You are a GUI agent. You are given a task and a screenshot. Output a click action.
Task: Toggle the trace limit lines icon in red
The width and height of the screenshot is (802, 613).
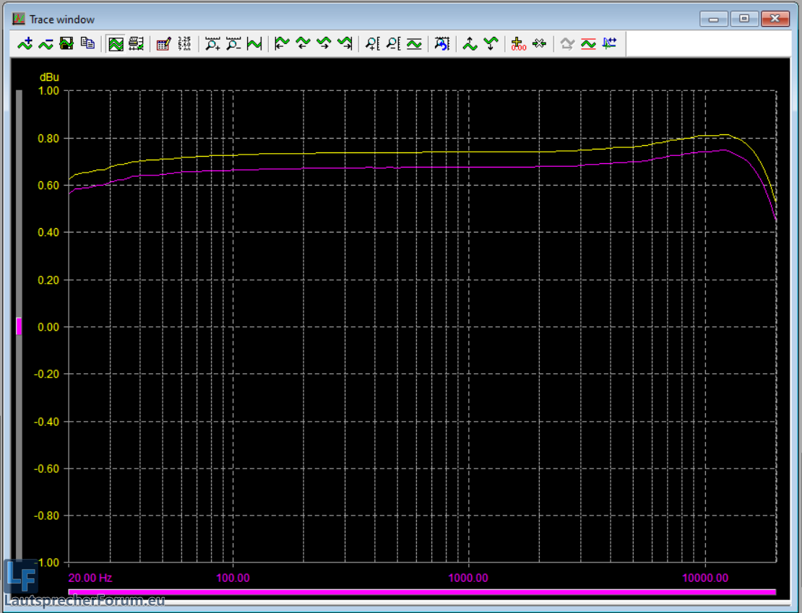coord(588,44)
